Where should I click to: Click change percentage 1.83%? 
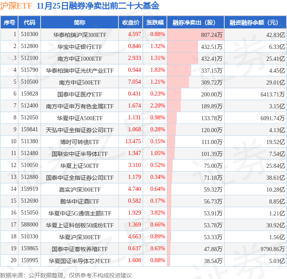click(x=157, y=70)
